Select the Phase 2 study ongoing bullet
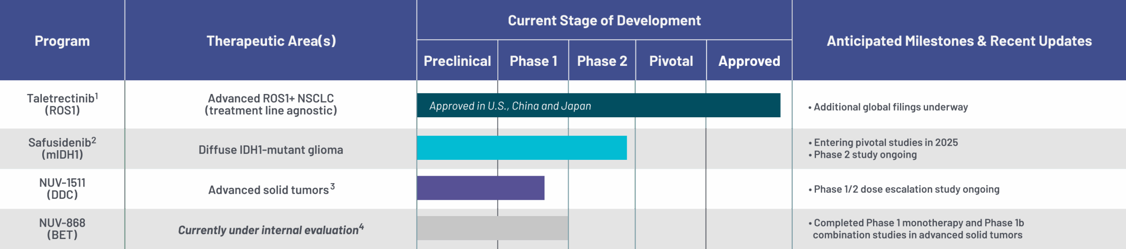This screenshot has width=1126, height=249. (865, 155)
